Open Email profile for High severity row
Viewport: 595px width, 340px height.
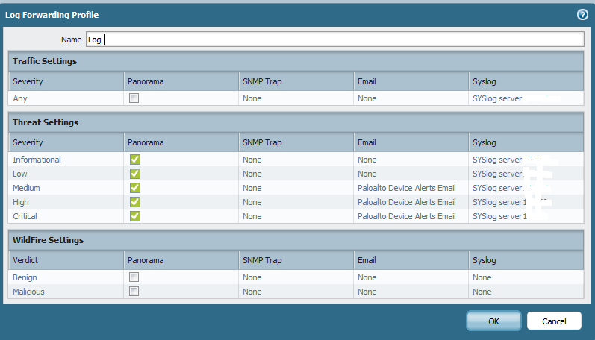pos(411,202)
